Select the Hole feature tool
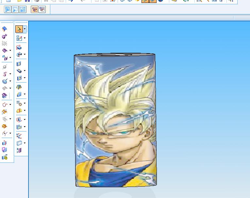Screen dimensions: 250x198 tap(19, 78)
